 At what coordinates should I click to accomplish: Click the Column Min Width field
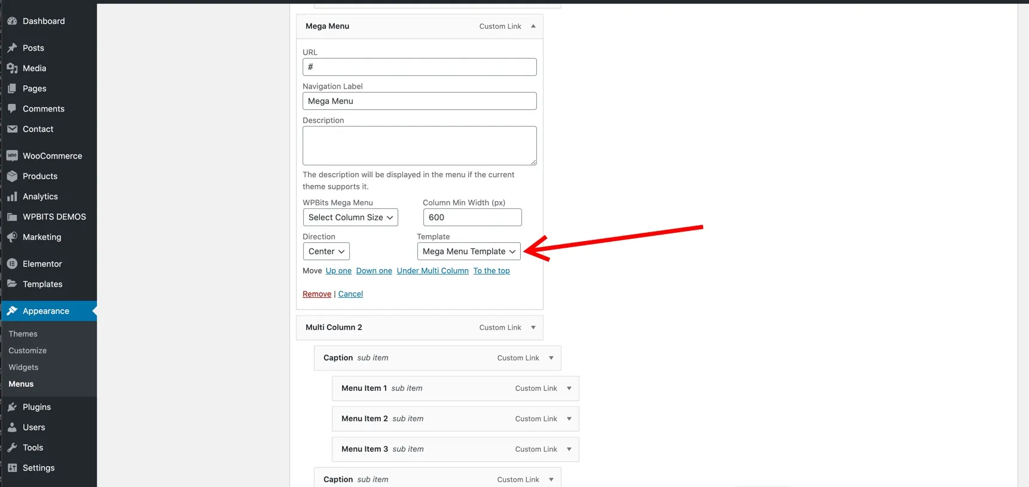pyautogui.click(x=472, y=217)
